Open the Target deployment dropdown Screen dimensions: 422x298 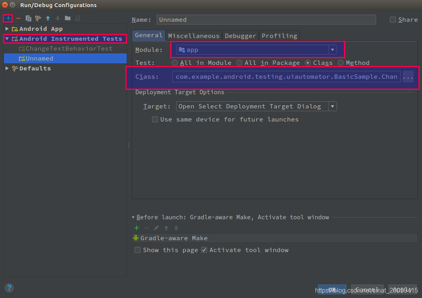[x=332, y=106]
